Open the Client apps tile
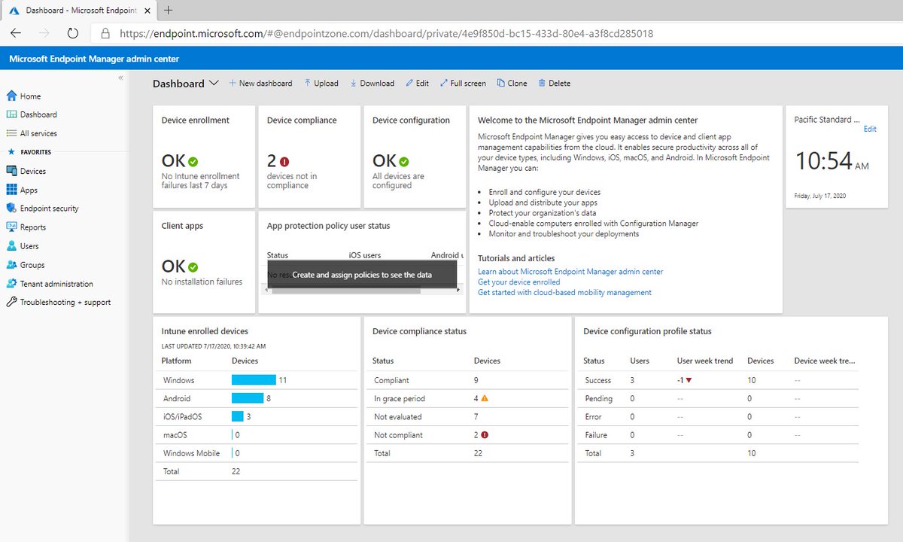The height and width of the screenshot is (542, 903). [x=204, y=262]
